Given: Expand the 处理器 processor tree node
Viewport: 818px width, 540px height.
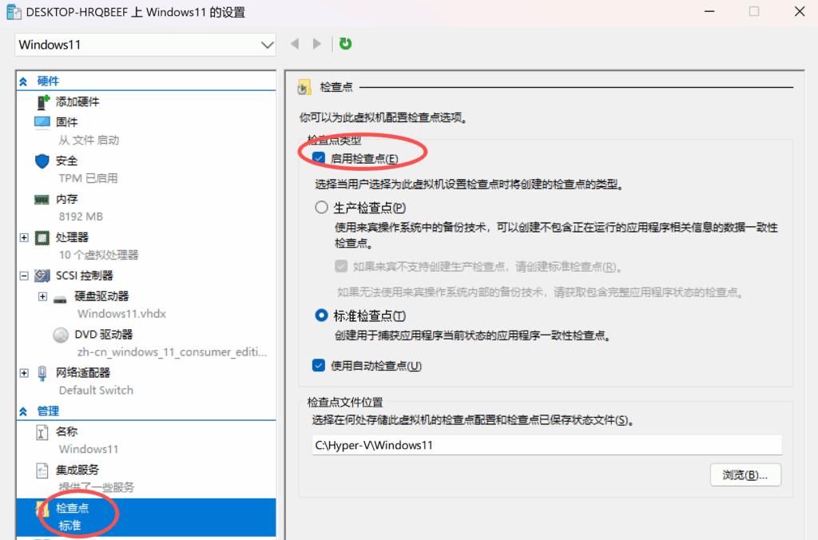Looking at the screenshot, I should pyautogui.click(x=24, y=238).
